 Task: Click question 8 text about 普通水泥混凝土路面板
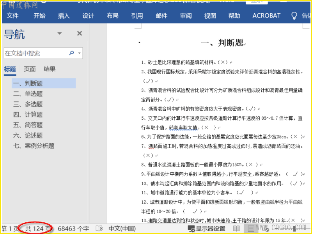[200, 165]
